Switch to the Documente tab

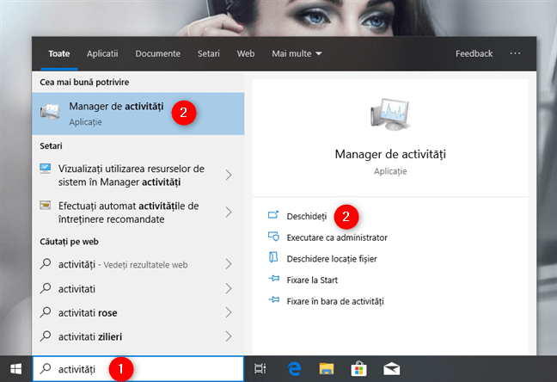tap(158, 53)
